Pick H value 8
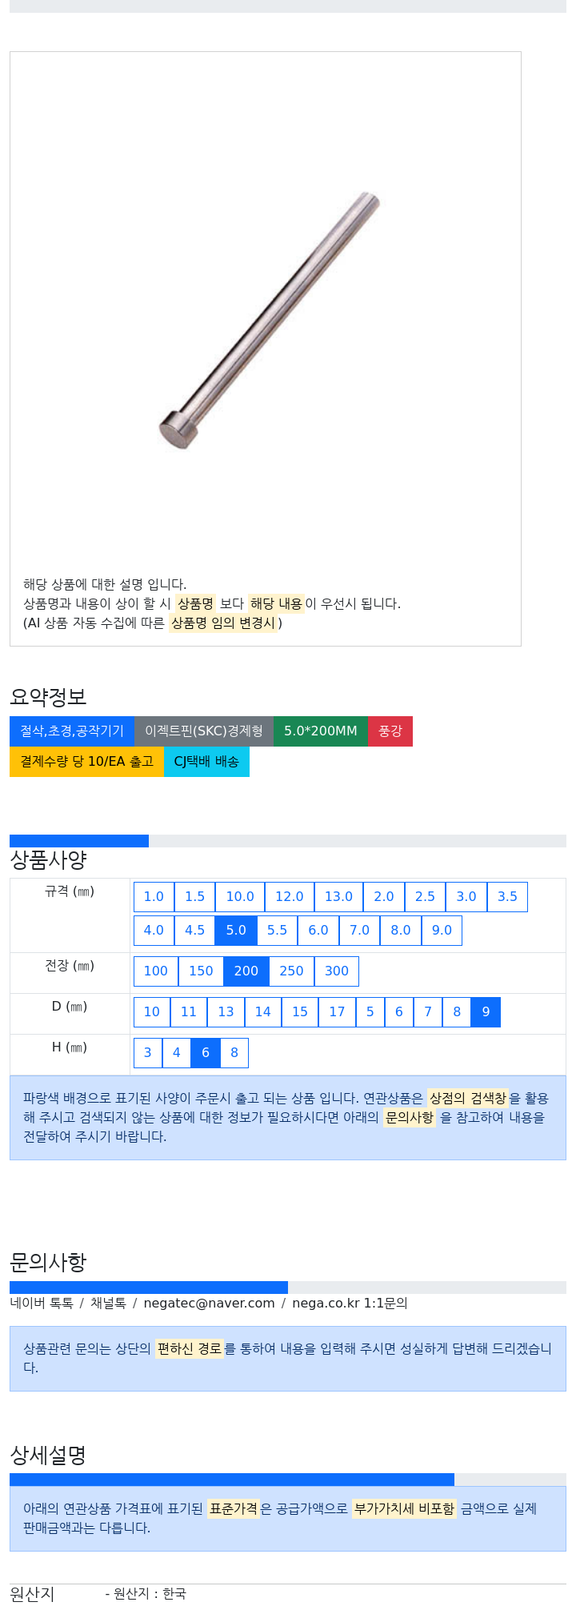The height and width of the screenshot is (1610, 576). [234, 1053]
